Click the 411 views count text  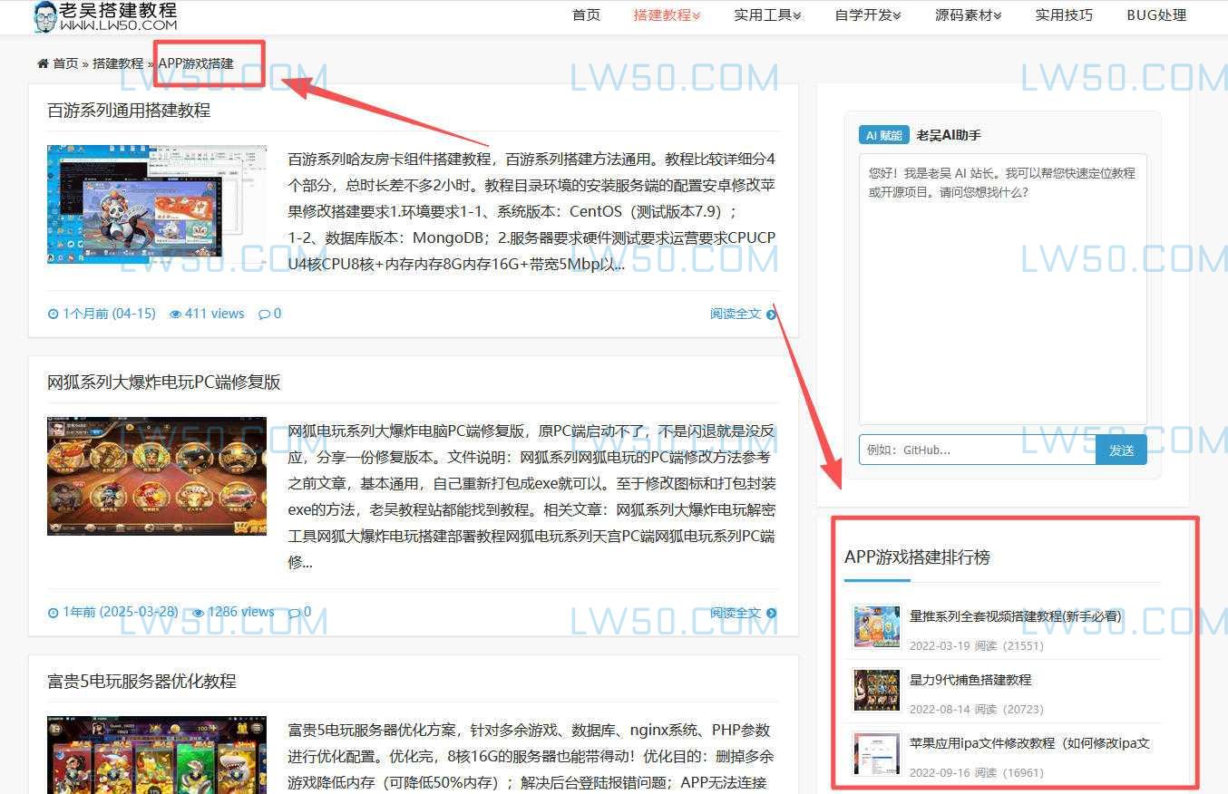(215, 314)
